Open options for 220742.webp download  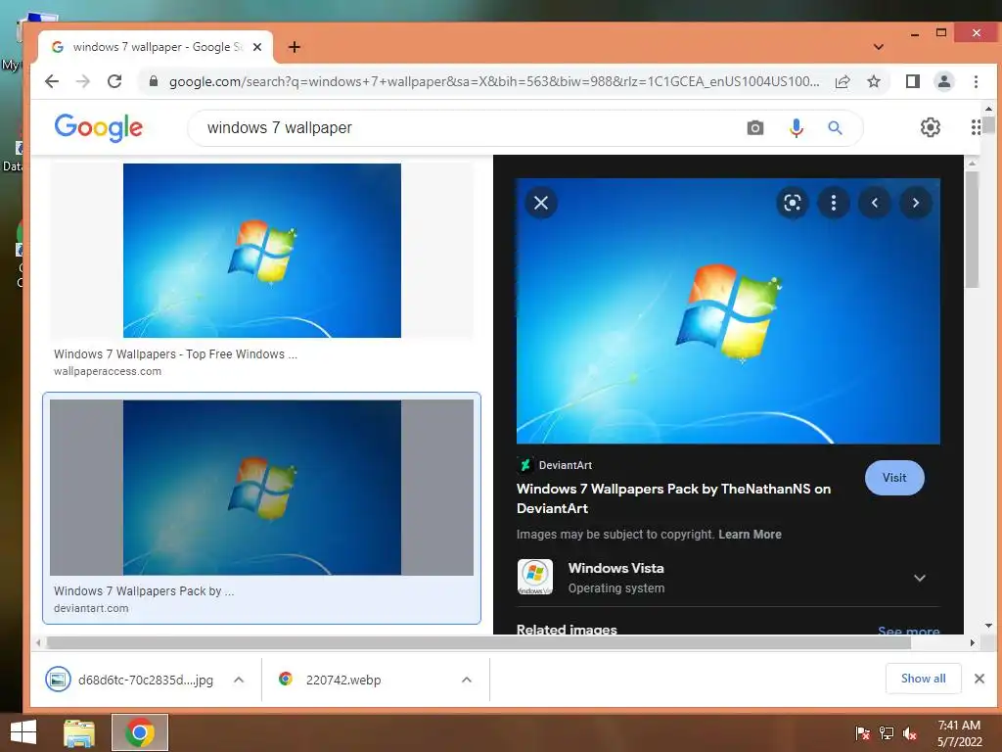(x=467, y=680)
